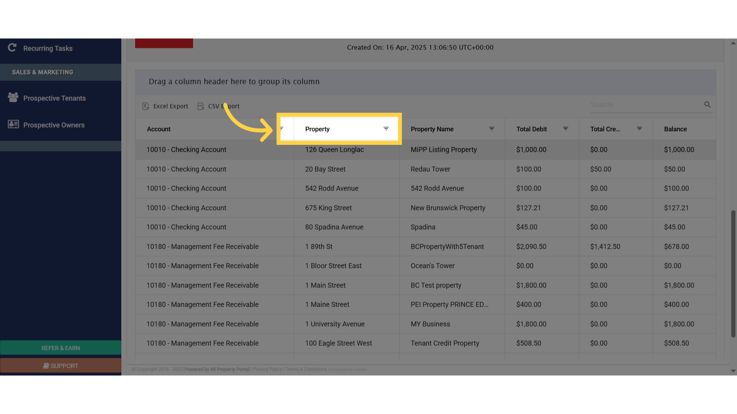Open the Account column filter
Image resolution: width=737 pixels, height=414 pixels.
pos(282,129)
